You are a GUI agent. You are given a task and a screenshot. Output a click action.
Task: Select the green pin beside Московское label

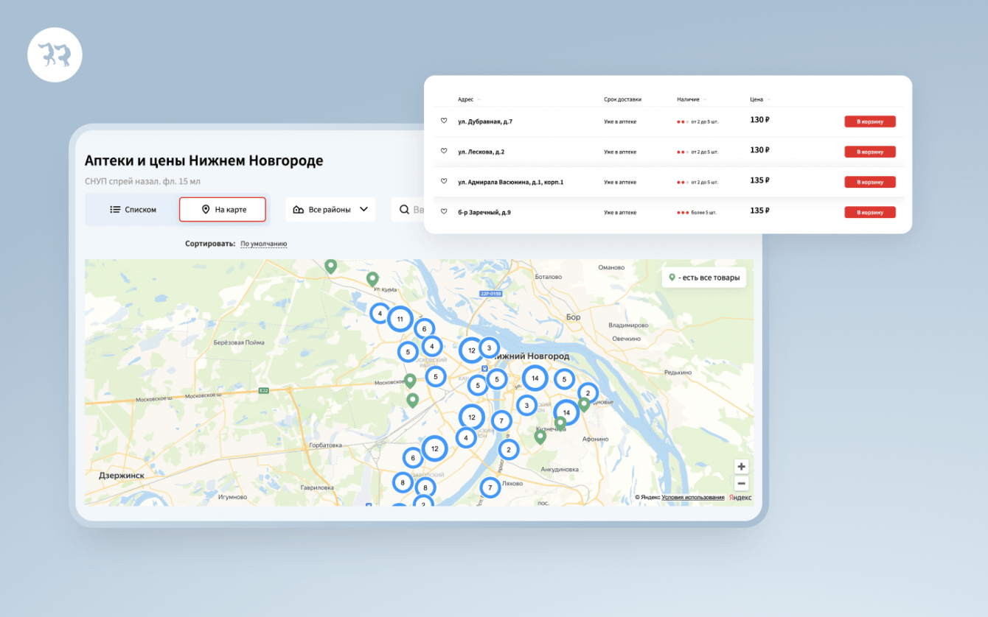pos(410,381)
